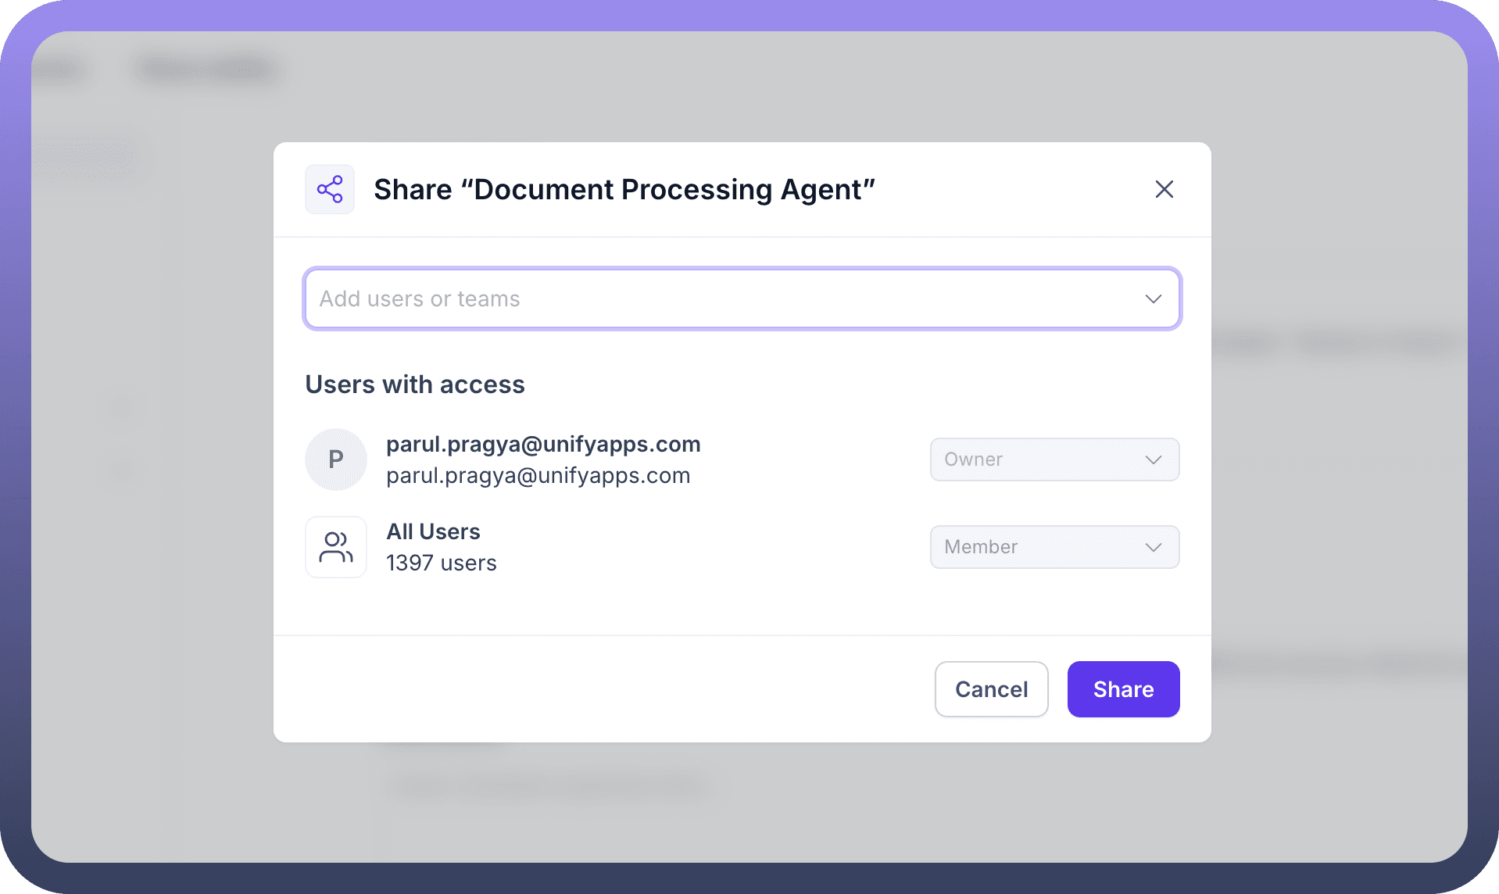
Task: Select the "All Users" label
Action: (433, 531)
